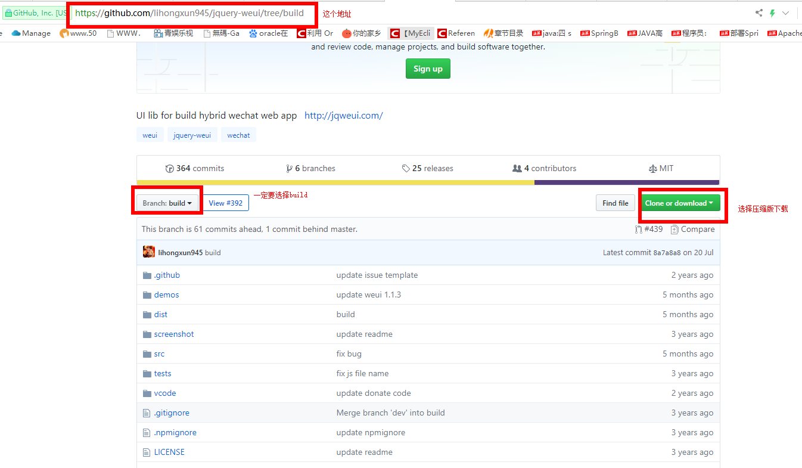This screenshot has height=468, width=802.
Task: Click the green Sign up button
Action: click(x=428, y=69)
